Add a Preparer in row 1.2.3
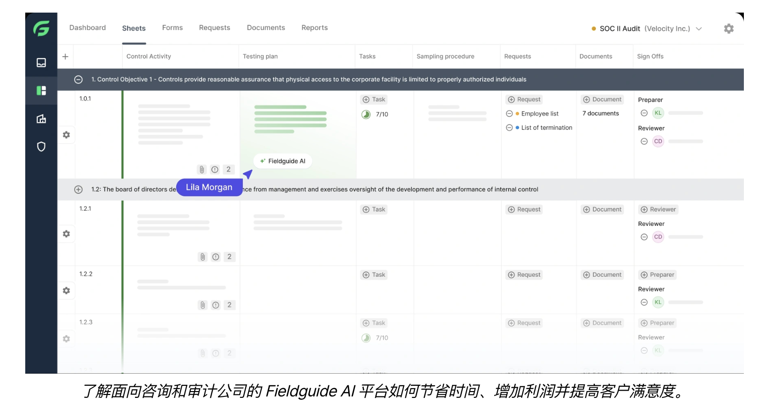Image resolution: width=773 pixels, height=410 pixels. (x=658, y=323)
